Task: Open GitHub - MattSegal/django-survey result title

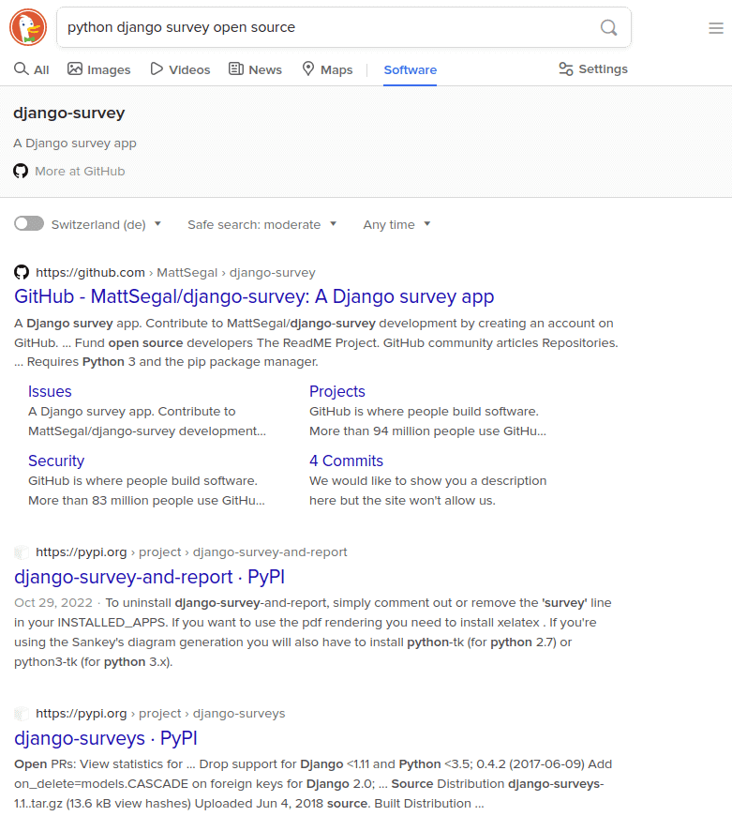Action: [x=254, y=296]
